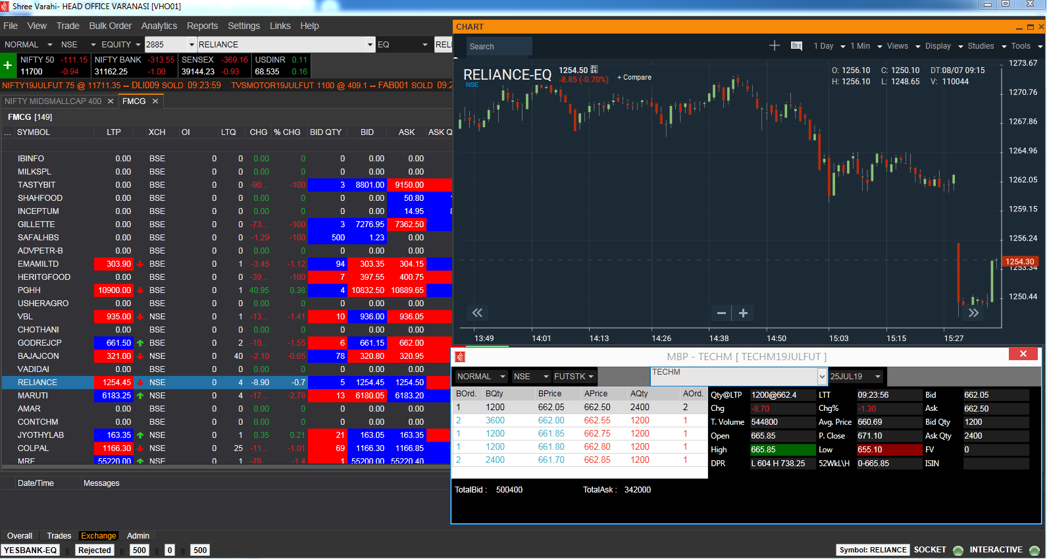Open the chart Studies dropdown

[x=987, y=46]
